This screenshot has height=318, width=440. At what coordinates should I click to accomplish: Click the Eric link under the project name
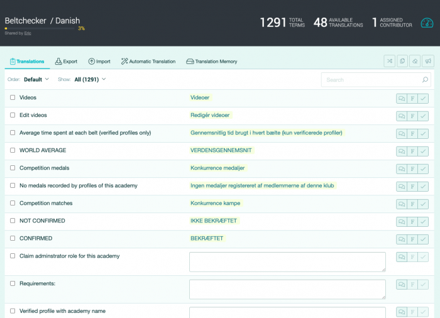click(x=28, y=33)
